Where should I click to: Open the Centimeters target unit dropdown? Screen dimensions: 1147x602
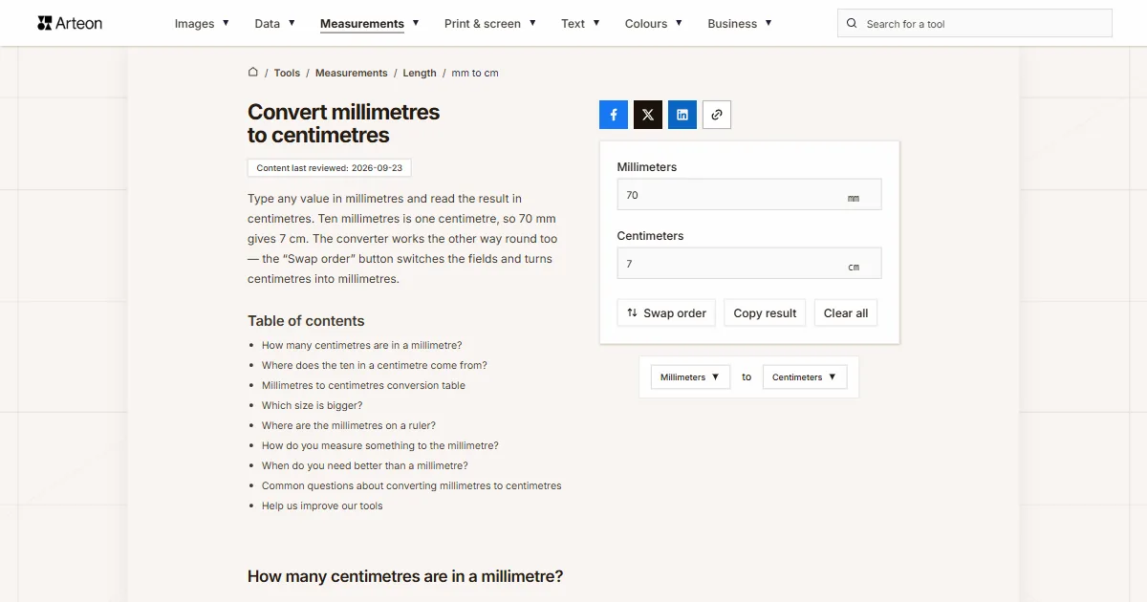(x=805, y=377)
